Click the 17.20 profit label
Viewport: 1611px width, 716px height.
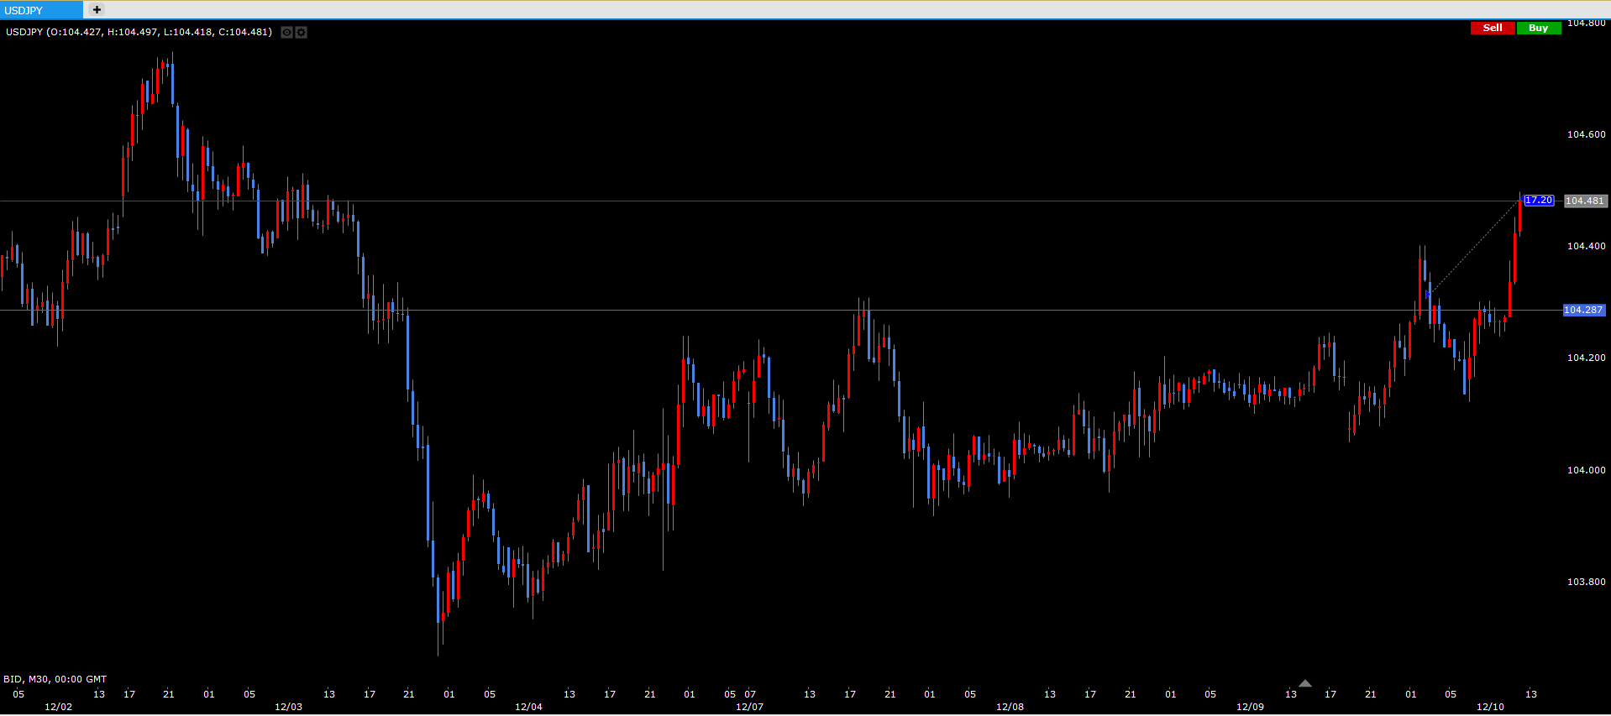point(1538,201)
